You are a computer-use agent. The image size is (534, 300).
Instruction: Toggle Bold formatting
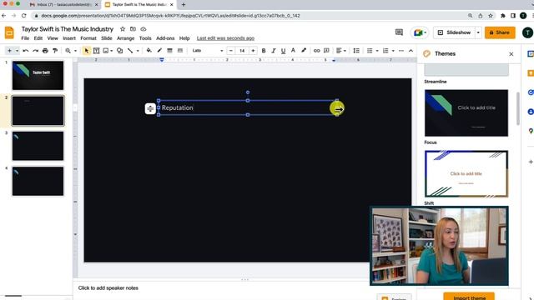coord(264,51)
